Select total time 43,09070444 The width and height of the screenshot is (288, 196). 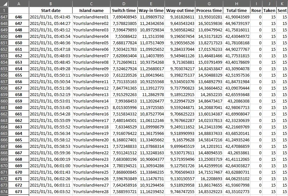(236, 88)
